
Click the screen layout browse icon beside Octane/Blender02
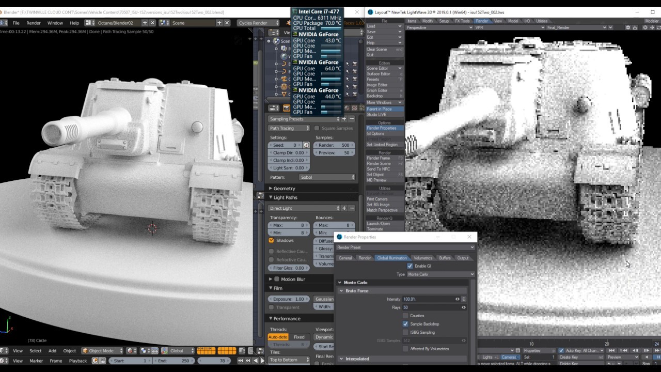click(x=90, y=23)
